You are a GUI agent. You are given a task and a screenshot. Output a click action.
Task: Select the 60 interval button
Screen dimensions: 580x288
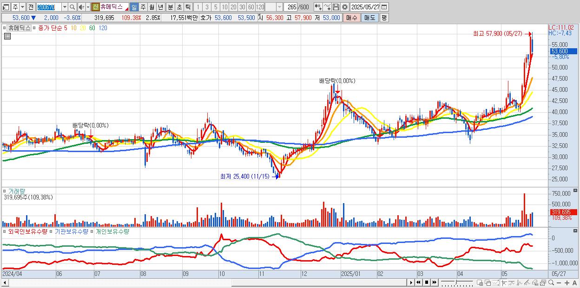click(251, 7)
